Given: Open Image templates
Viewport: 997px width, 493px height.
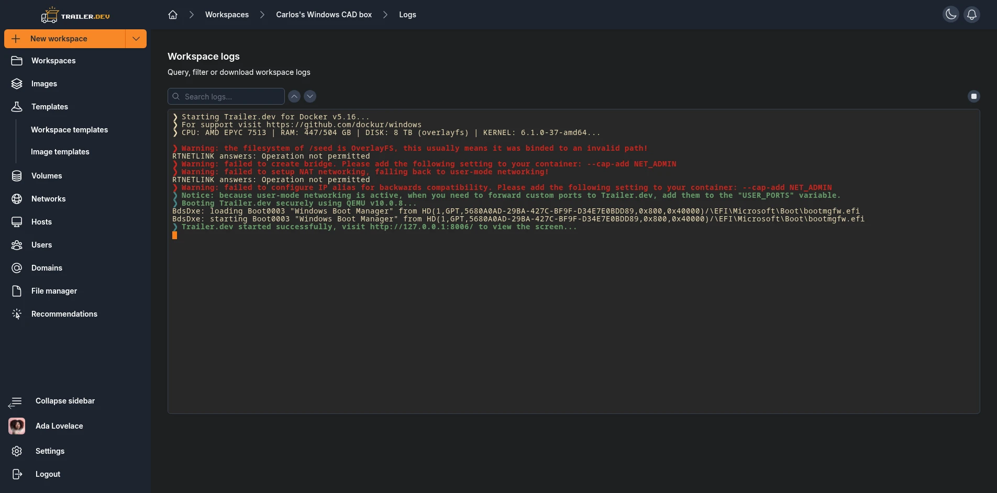Looking at the screenshot, I should 60,152.
